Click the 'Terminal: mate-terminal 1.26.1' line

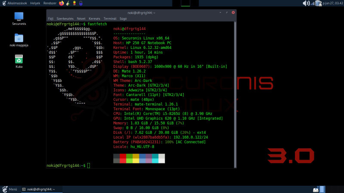pos(146,104)
